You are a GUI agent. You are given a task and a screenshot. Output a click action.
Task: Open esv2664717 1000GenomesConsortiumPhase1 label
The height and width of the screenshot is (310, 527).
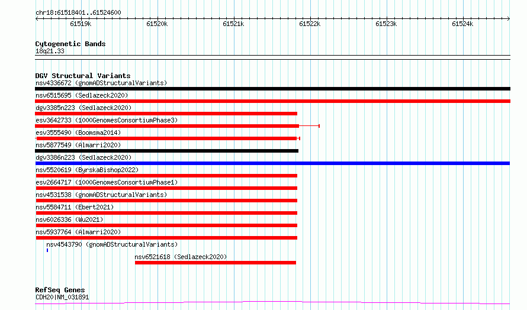click(107, 182)
